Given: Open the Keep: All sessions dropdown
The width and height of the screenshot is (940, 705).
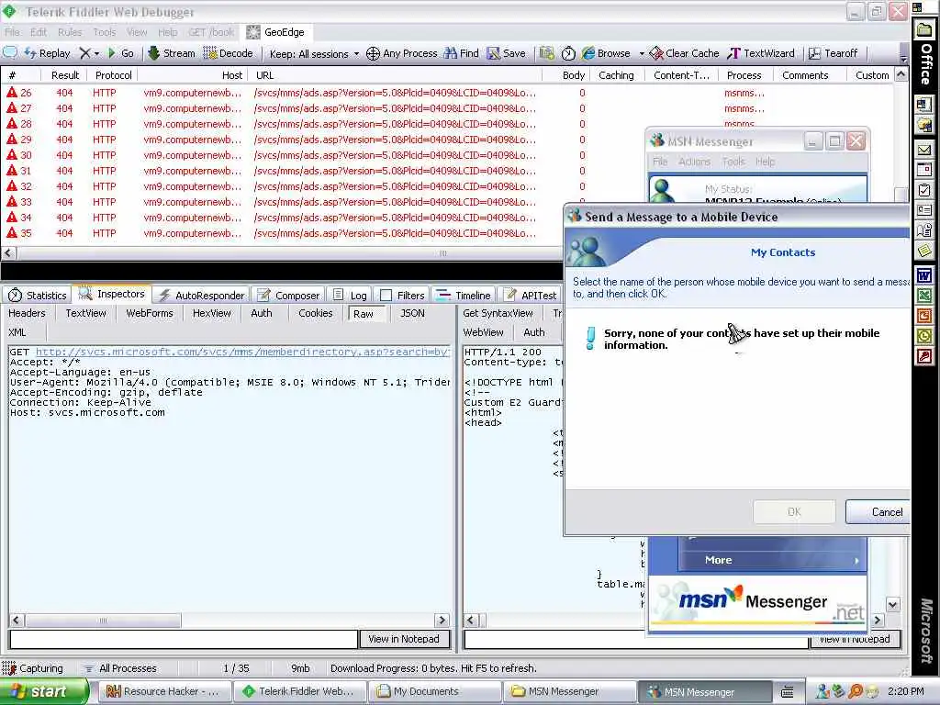Looking at the screenshot, I should click(x=314, y=54).
